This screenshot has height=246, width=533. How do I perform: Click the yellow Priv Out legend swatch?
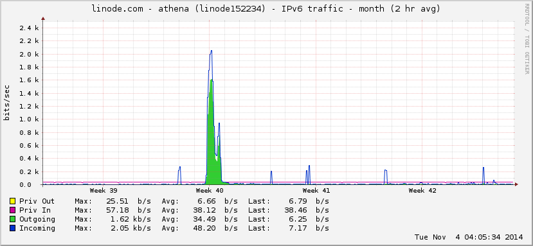[x=13, y=202]
